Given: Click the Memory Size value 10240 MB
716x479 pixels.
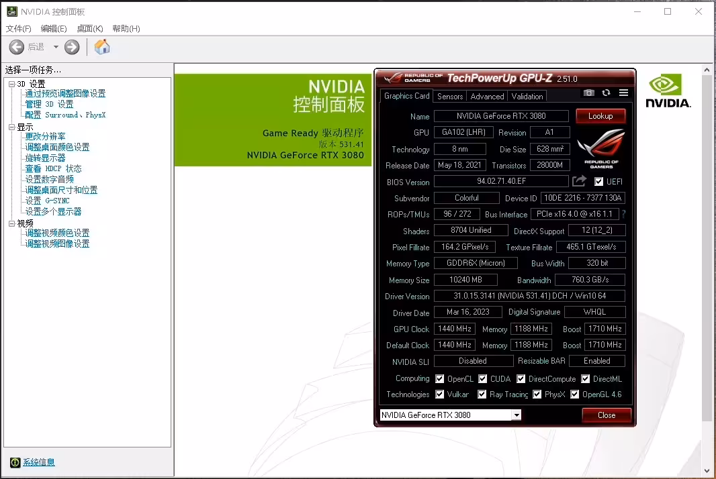Looking at the screenshot, I should (465, 280).
